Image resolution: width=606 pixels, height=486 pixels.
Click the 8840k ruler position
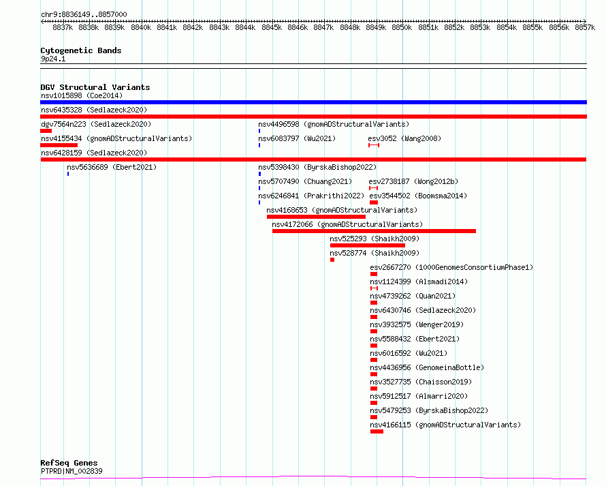click(141, 27)
